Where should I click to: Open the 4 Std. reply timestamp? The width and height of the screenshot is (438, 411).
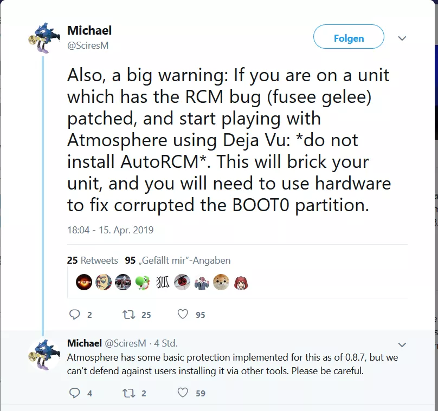[166, 343]
